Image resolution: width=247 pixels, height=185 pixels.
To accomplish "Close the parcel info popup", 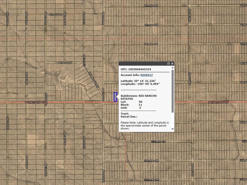I will pyautogui.click(x=172, y=64).
